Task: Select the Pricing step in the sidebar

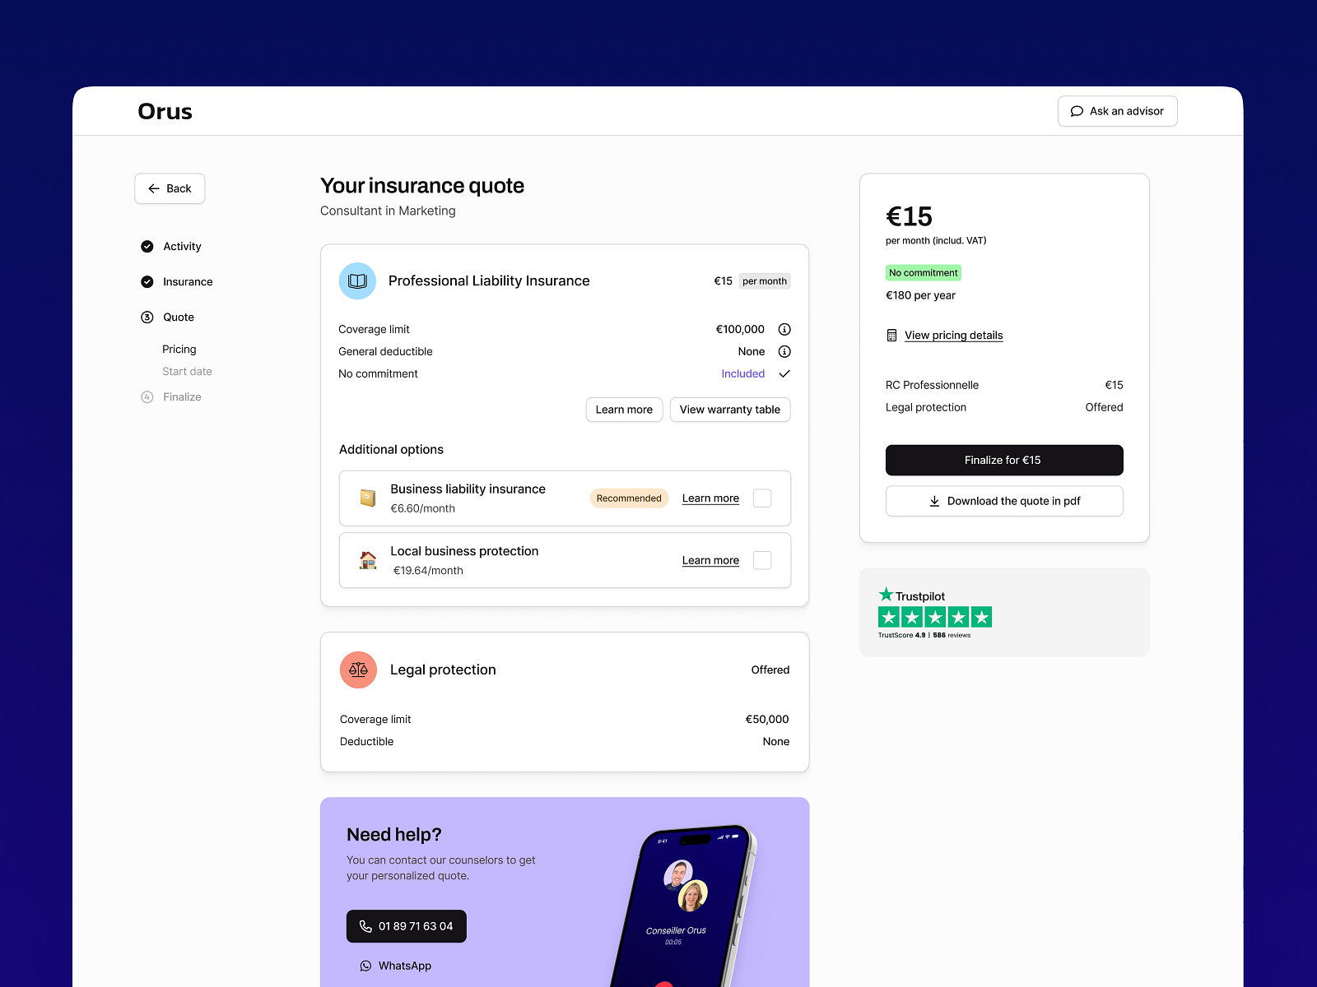Action: 179,349
